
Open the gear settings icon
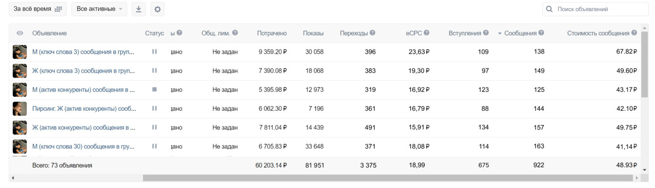[157, 9]
